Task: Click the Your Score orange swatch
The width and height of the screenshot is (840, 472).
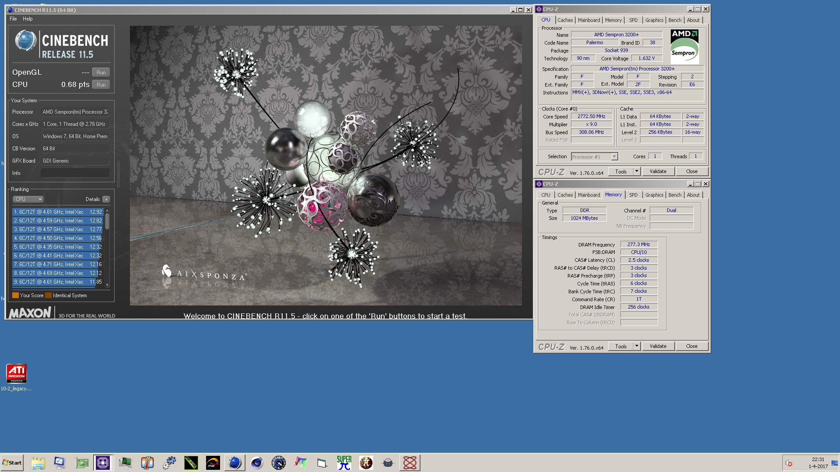Action: click(16, 295)
